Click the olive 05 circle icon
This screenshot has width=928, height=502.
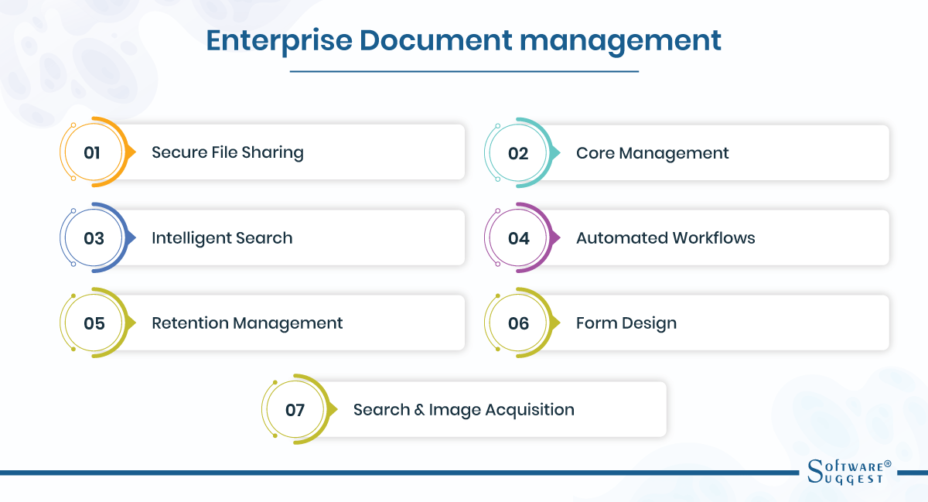(93, 323)
